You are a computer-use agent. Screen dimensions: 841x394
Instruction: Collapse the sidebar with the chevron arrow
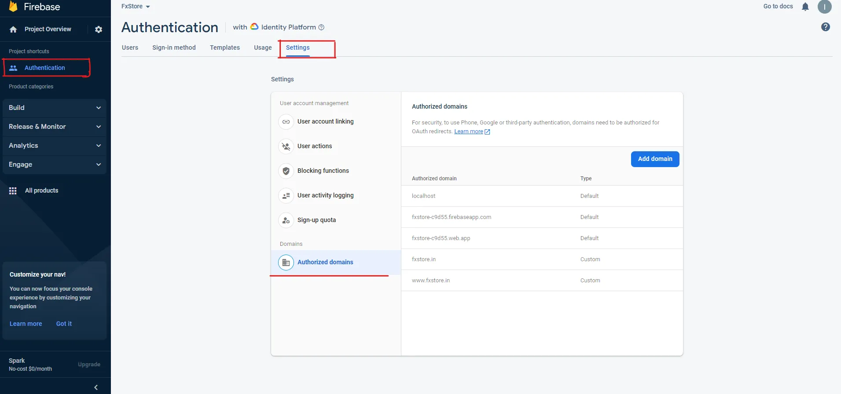[x=96, y=387]
